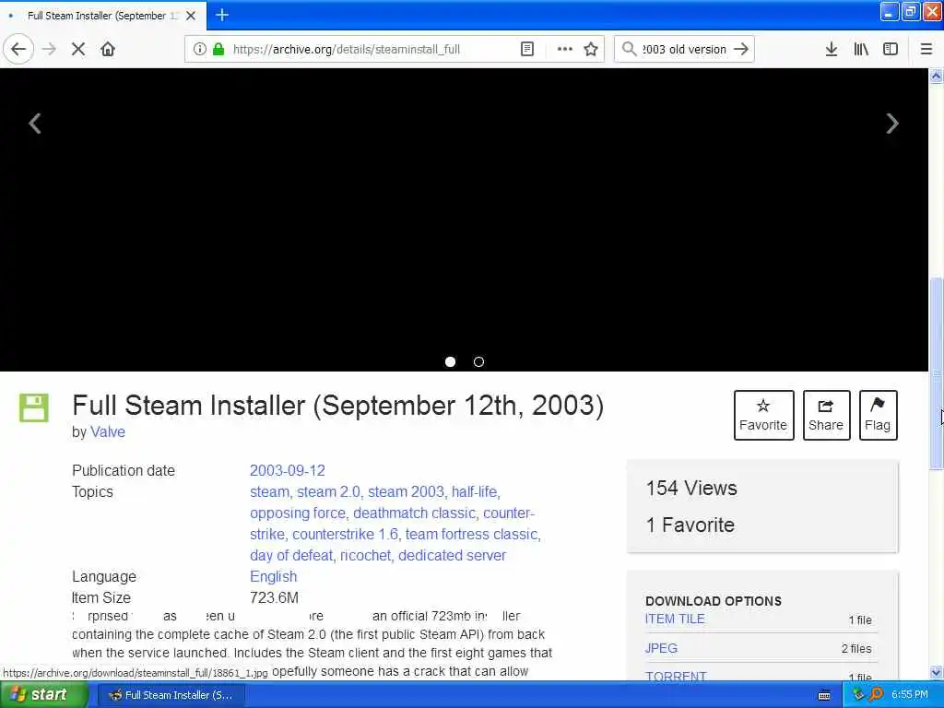Image resolution: width=944 pixels, height=708 pixels.
Task: Click the search magnifier icon
Action: pos(629,49)
